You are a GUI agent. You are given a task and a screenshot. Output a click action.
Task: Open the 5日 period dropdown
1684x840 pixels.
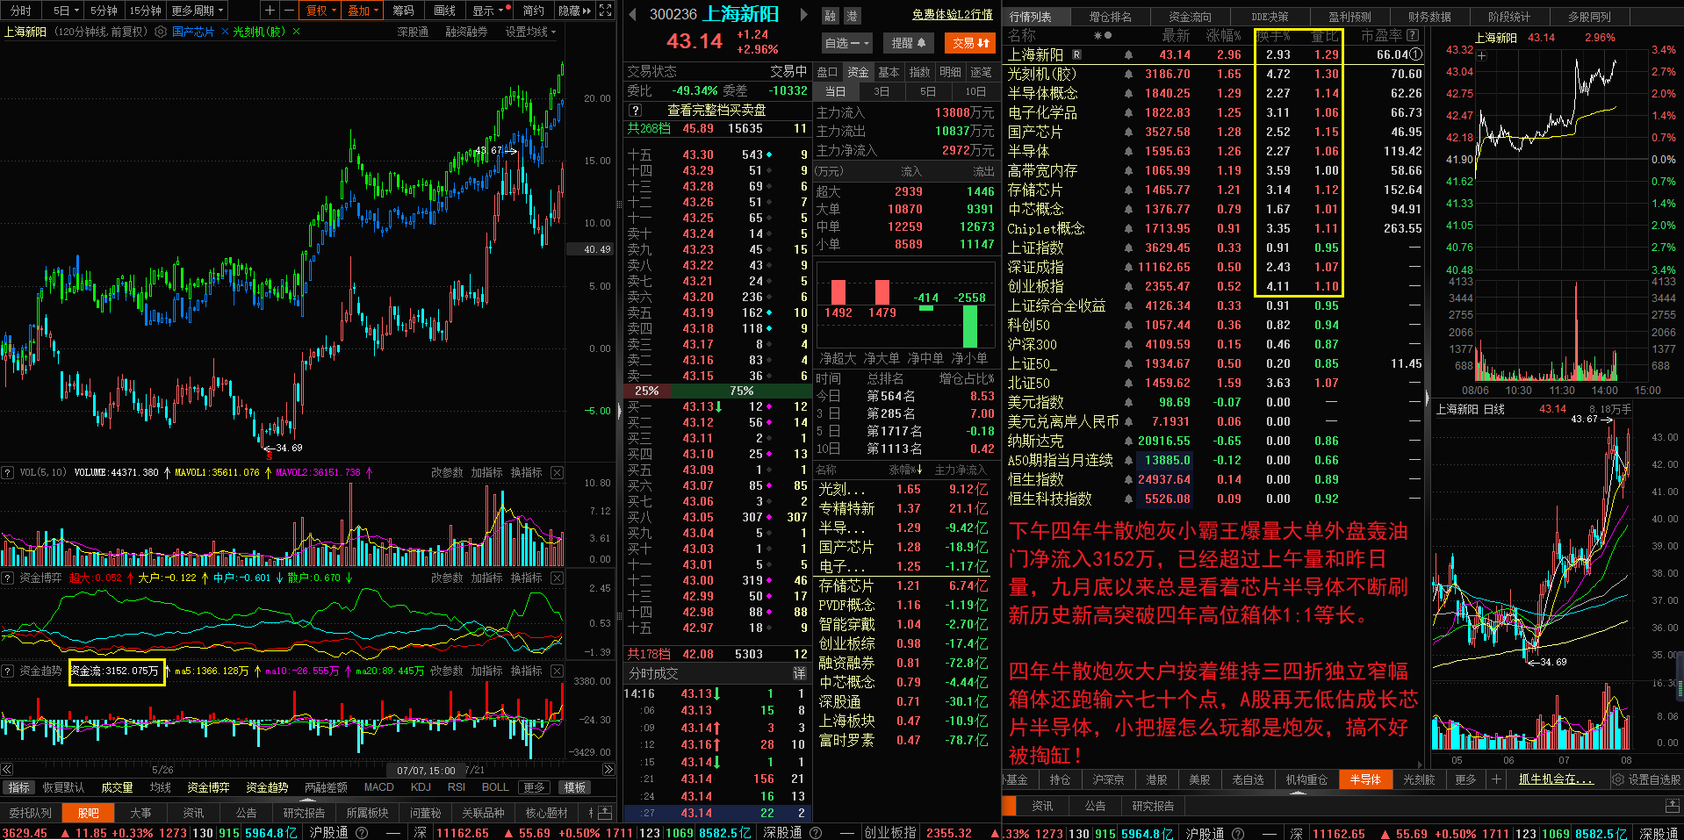[66, 11]
